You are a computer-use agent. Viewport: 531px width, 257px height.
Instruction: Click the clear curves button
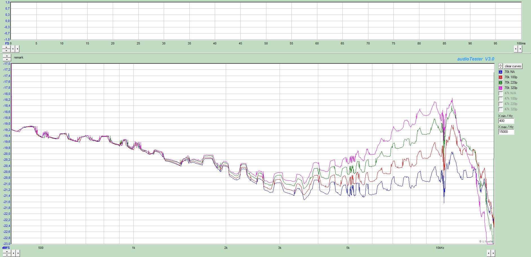(x=513, y=66)
